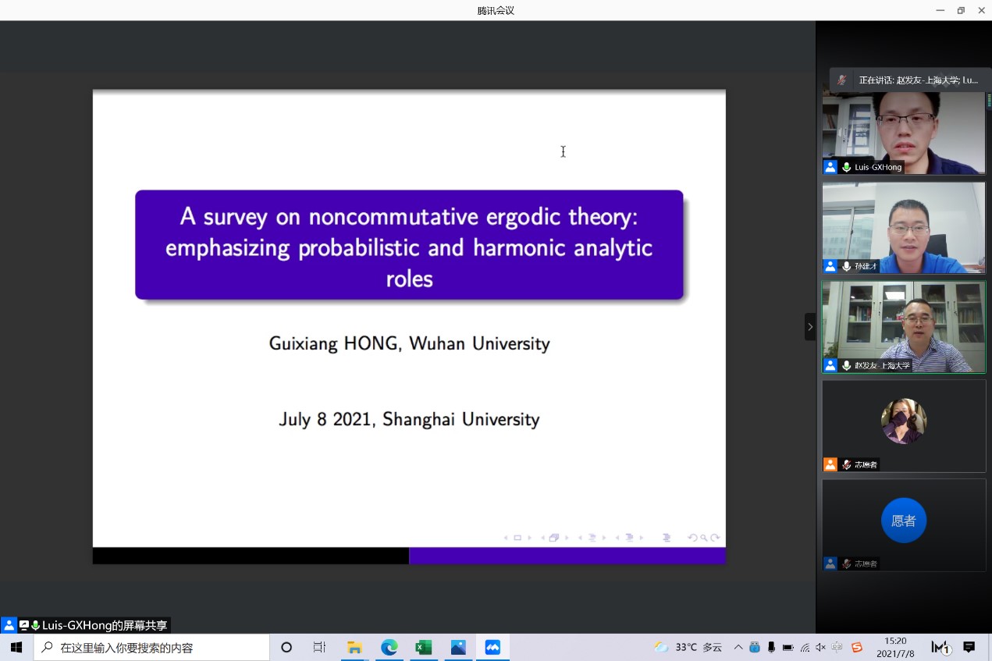
Task: Switch to Tencent Meeting taskbar icon
Action: point(492,647)
